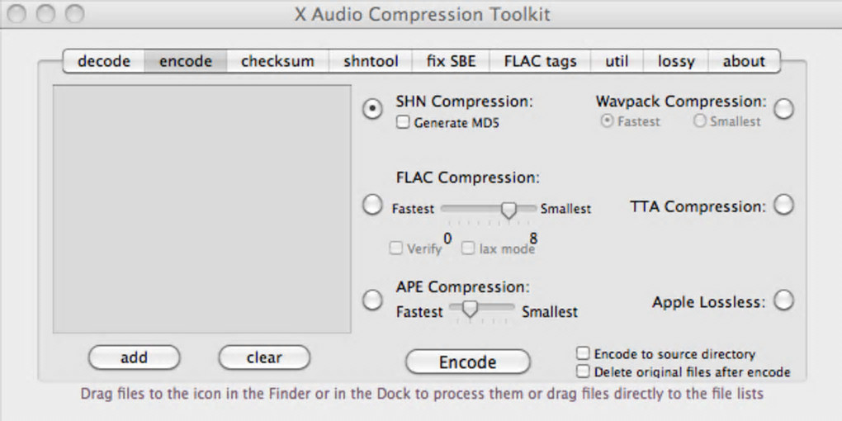Choose the FLAC Compression radio option

373,205
